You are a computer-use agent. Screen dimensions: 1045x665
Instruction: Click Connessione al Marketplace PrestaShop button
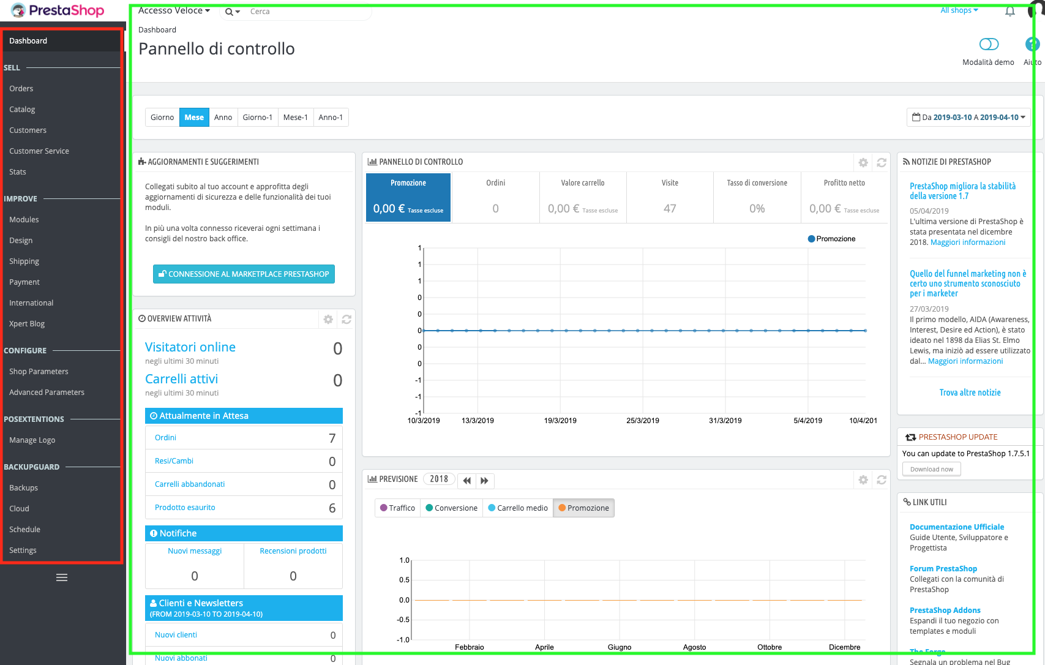click(x=244, y=274)
